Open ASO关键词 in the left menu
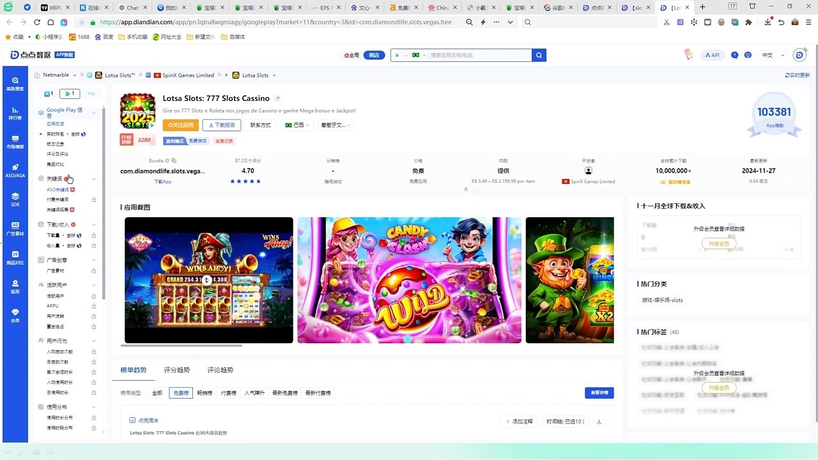The image size is (818, 460). click(x=58, y=190)
